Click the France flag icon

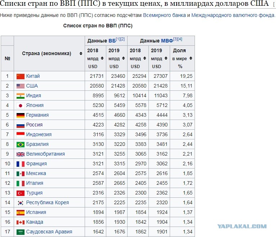coord(21,164)
